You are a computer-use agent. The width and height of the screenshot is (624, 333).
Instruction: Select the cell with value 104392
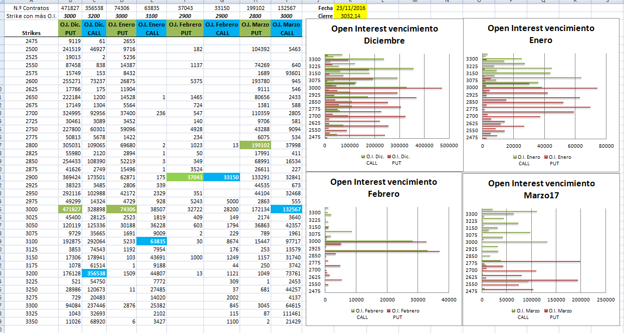click(x=256, y=49)
